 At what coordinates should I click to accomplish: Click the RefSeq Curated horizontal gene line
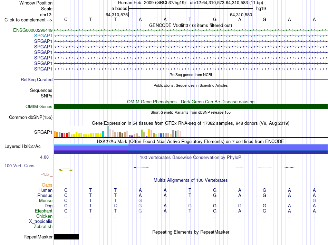click(191, 79)
